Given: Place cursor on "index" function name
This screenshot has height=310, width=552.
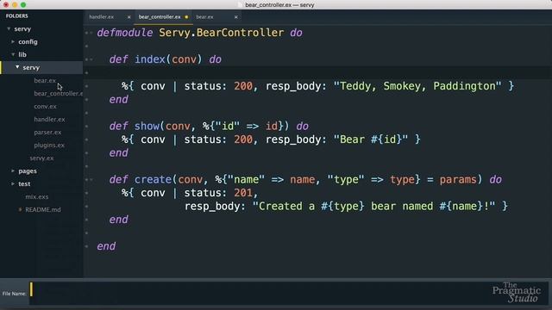Looking at the screenshot, I should [150, 59].
